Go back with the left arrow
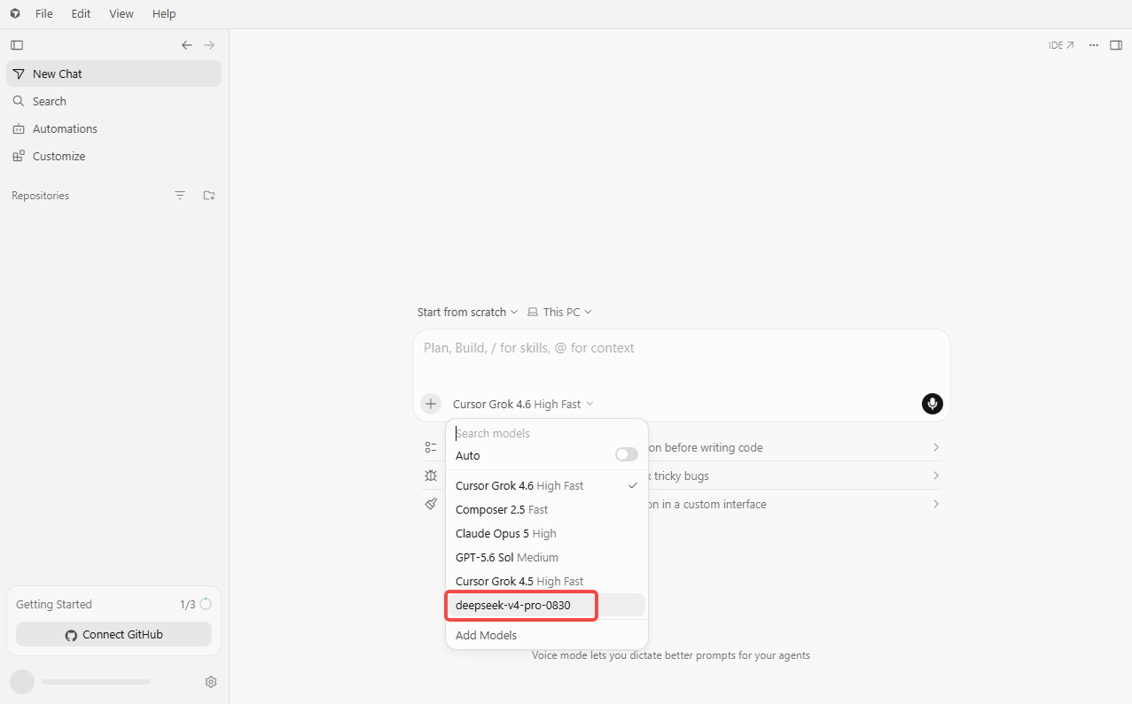Image resolution: width=1132 pixels, height=704 pixels. 187,45
